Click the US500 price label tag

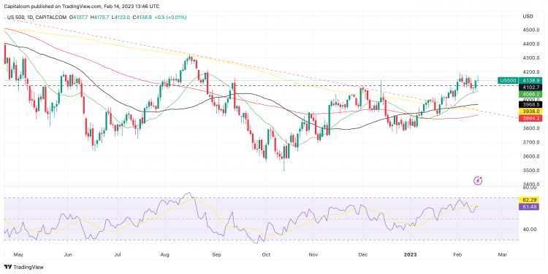click(508, 80)
